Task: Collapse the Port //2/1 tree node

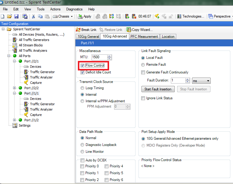Action: point(14,61)
